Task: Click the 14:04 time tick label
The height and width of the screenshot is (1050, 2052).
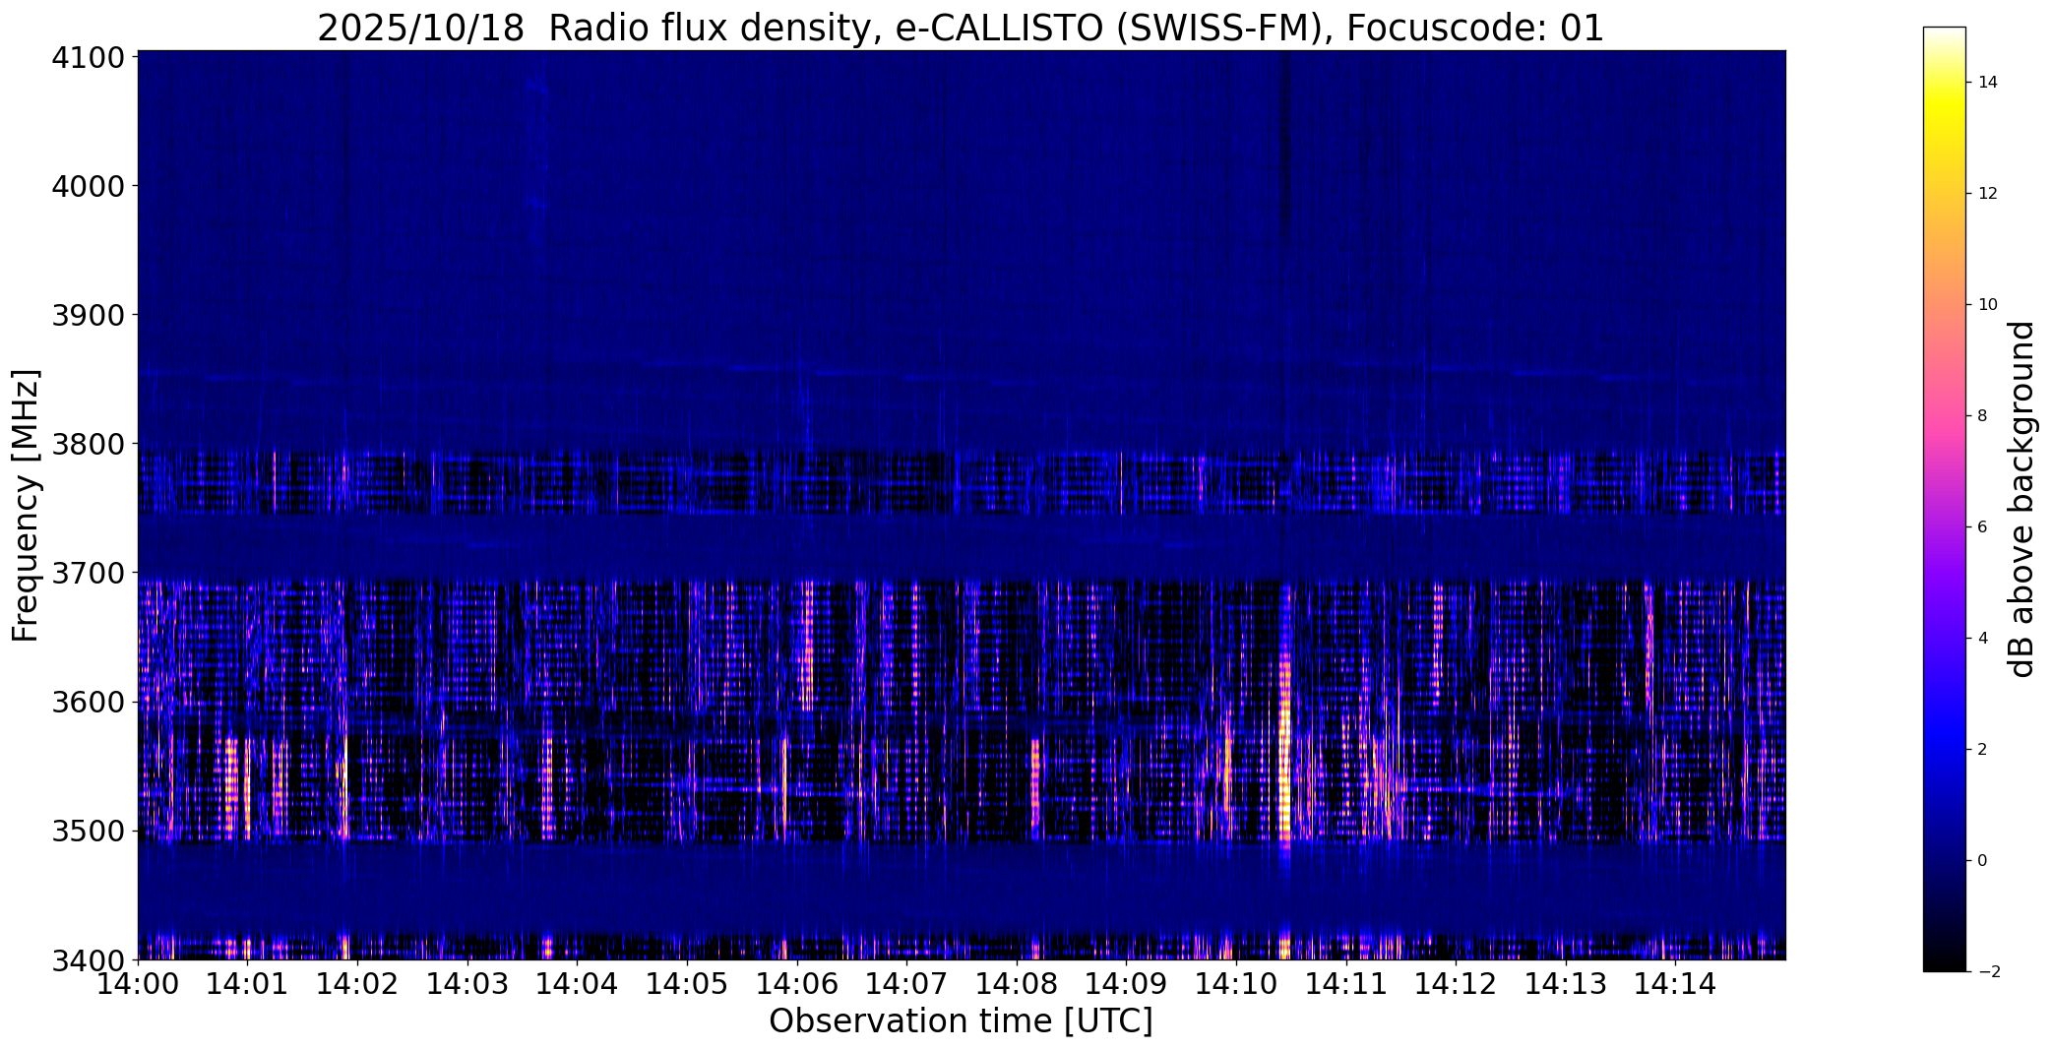Action: point(578,983)
